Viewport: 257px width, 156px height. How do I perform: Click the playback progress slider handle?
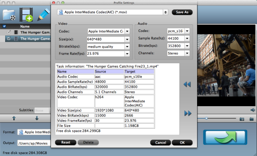tap(206, 118)
